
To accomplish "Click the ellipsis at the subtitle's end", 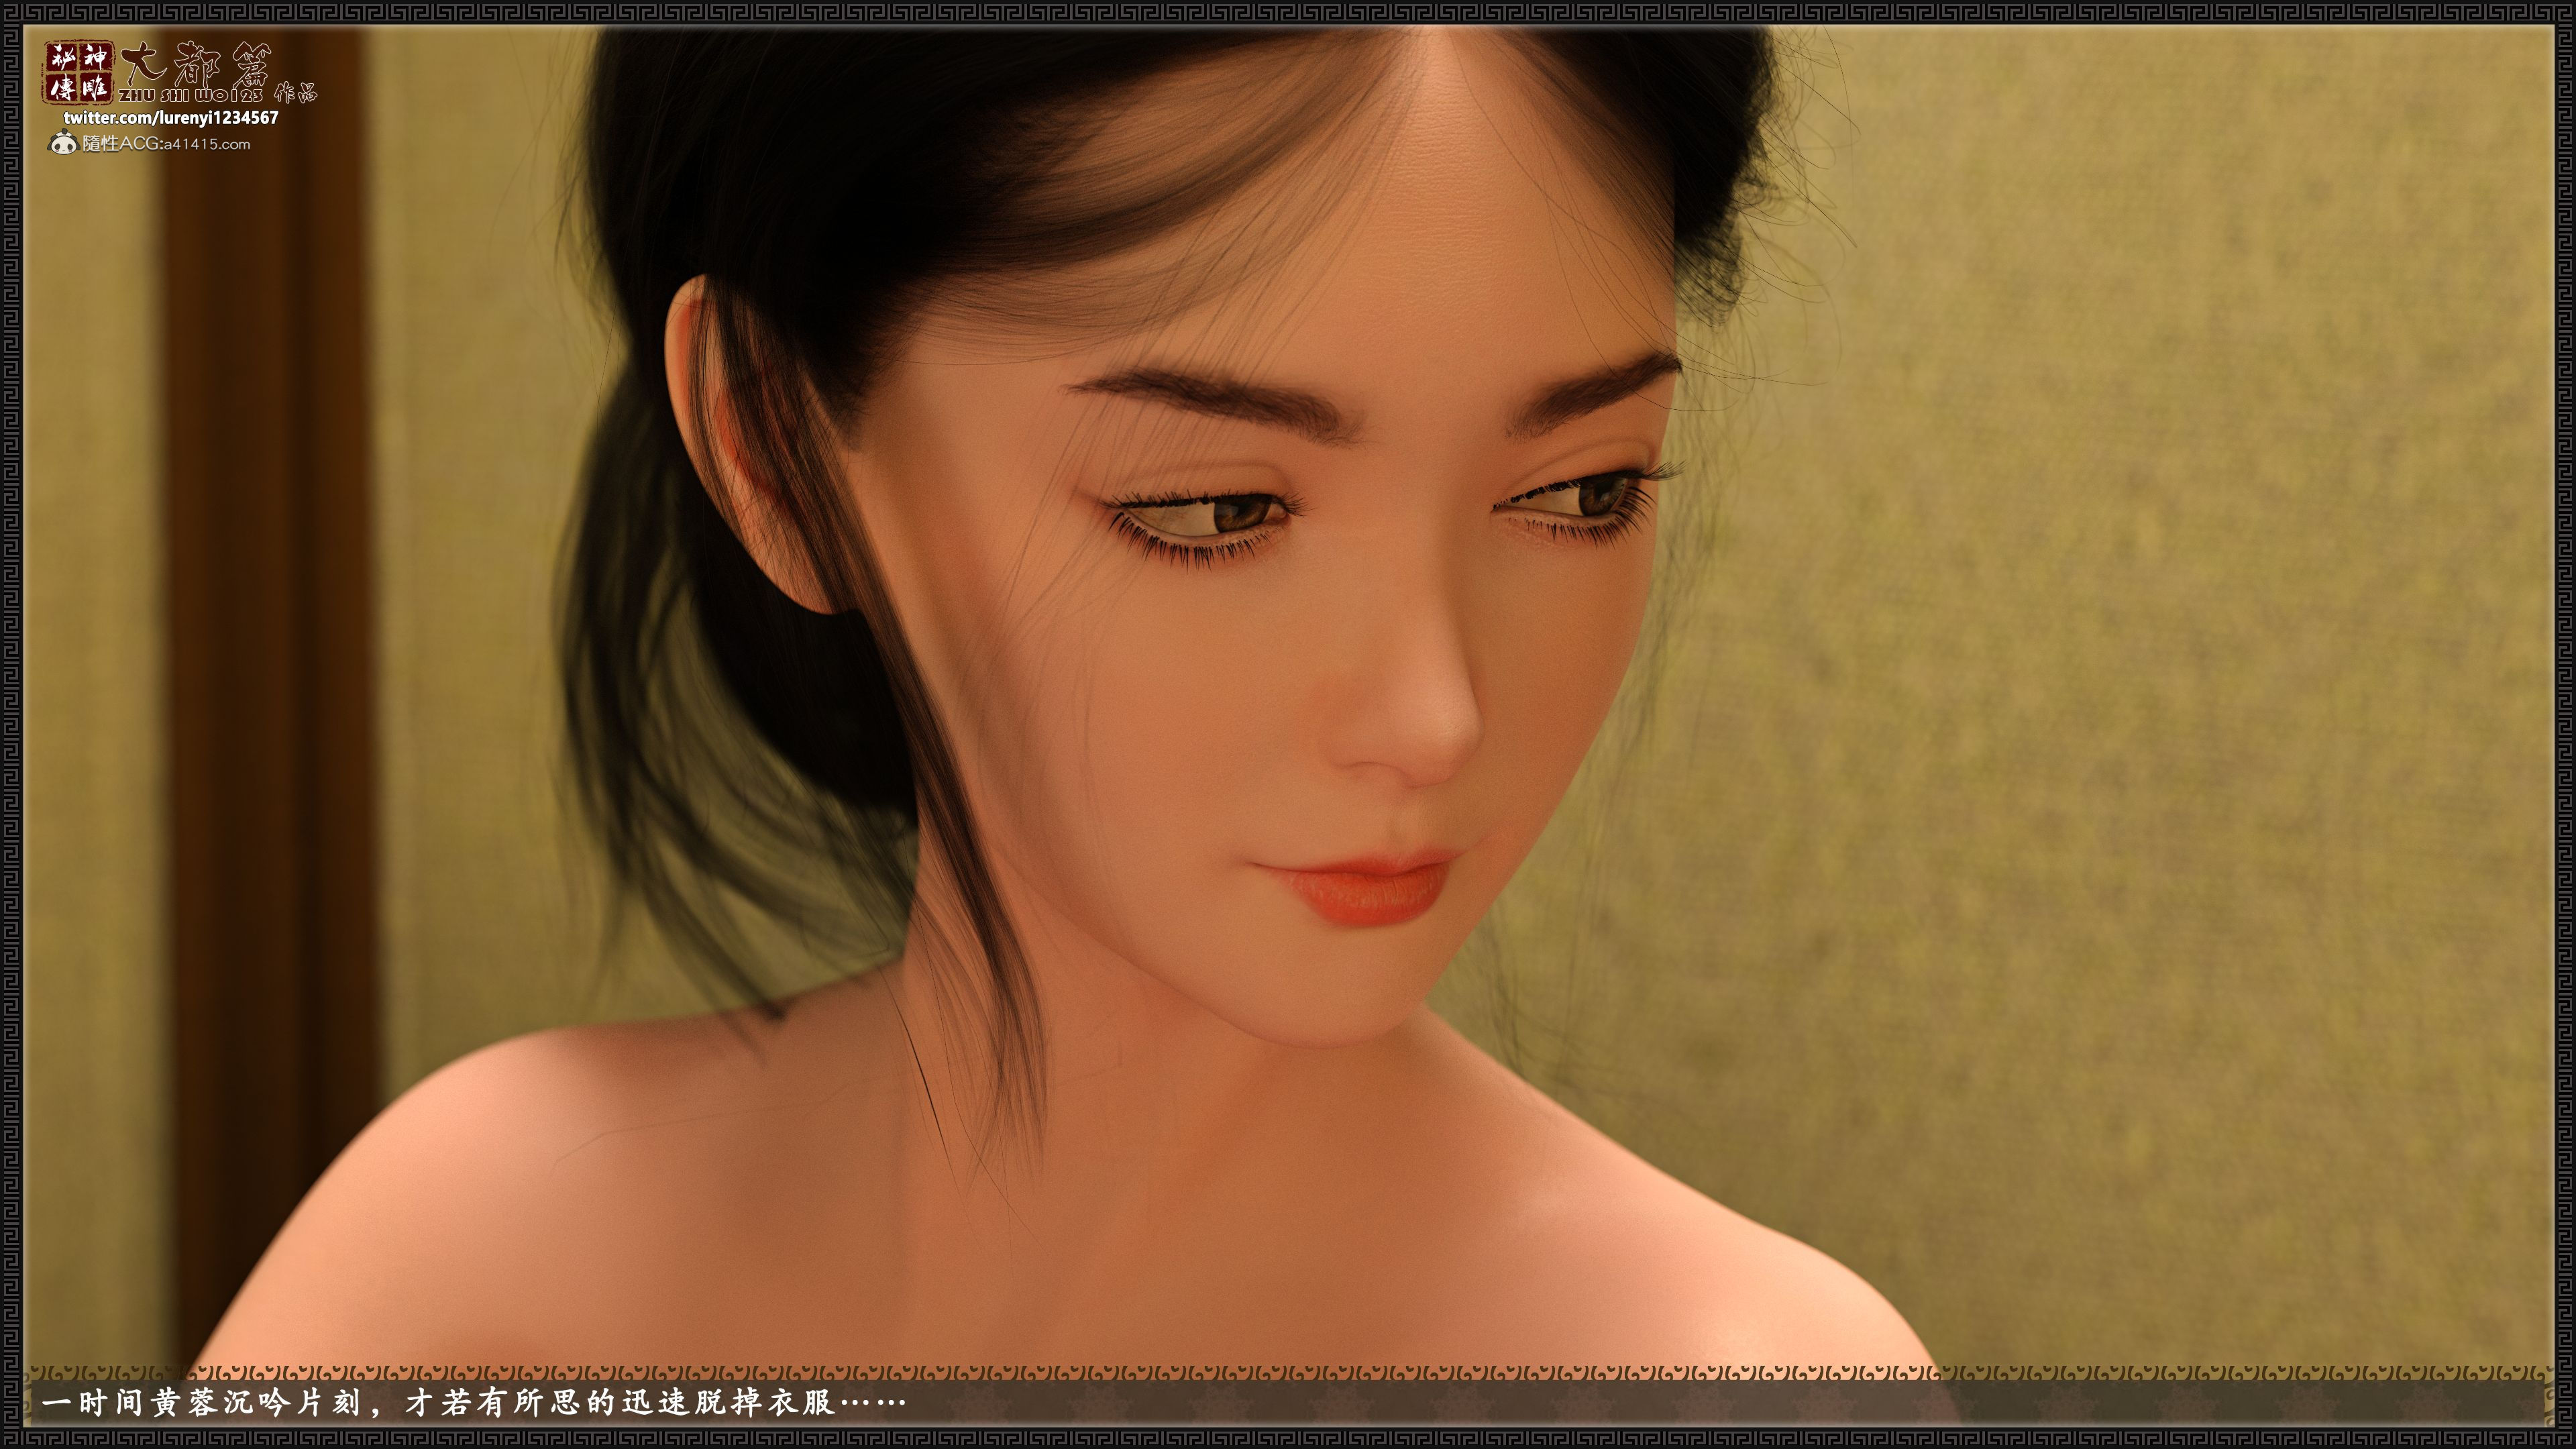I will (874, 1403).
